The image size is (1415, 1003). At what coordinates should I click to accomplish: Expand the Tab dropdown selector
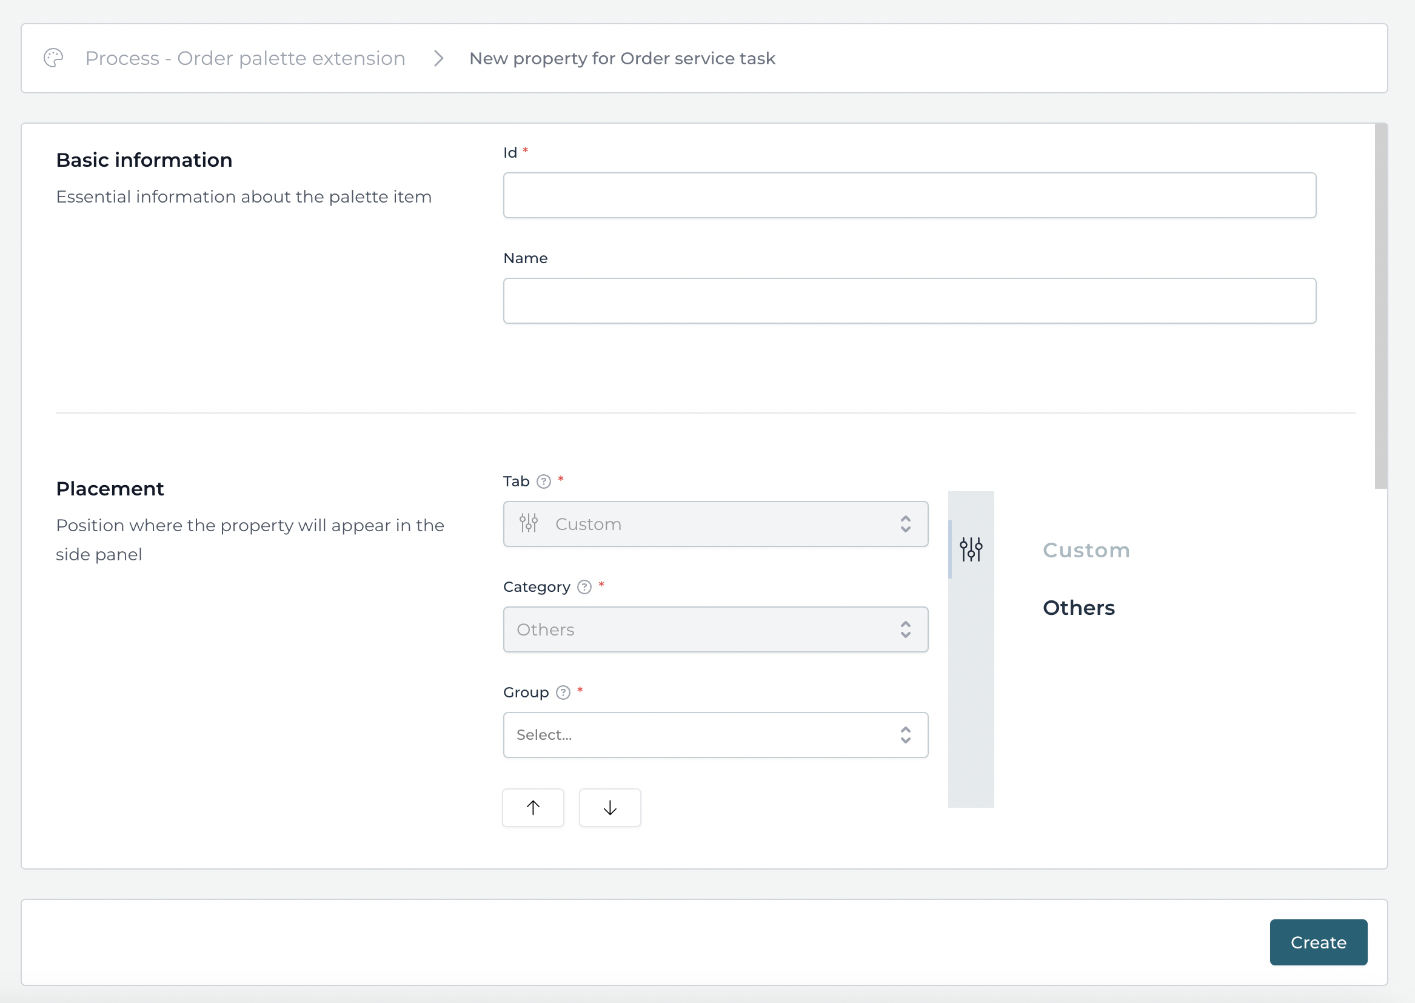(x=715, y=525)
